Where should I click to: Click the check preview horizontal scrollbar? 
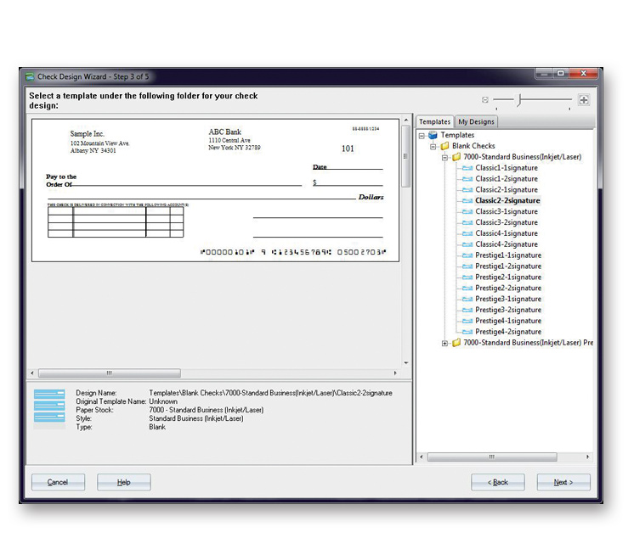tap(109, 373)
